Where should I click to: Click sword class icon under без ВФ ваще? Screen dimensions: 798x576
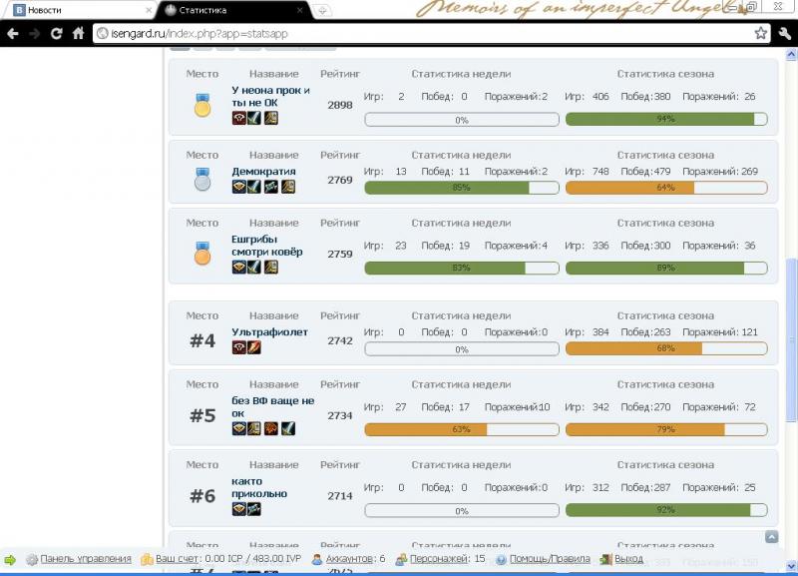tap(288, 428)
